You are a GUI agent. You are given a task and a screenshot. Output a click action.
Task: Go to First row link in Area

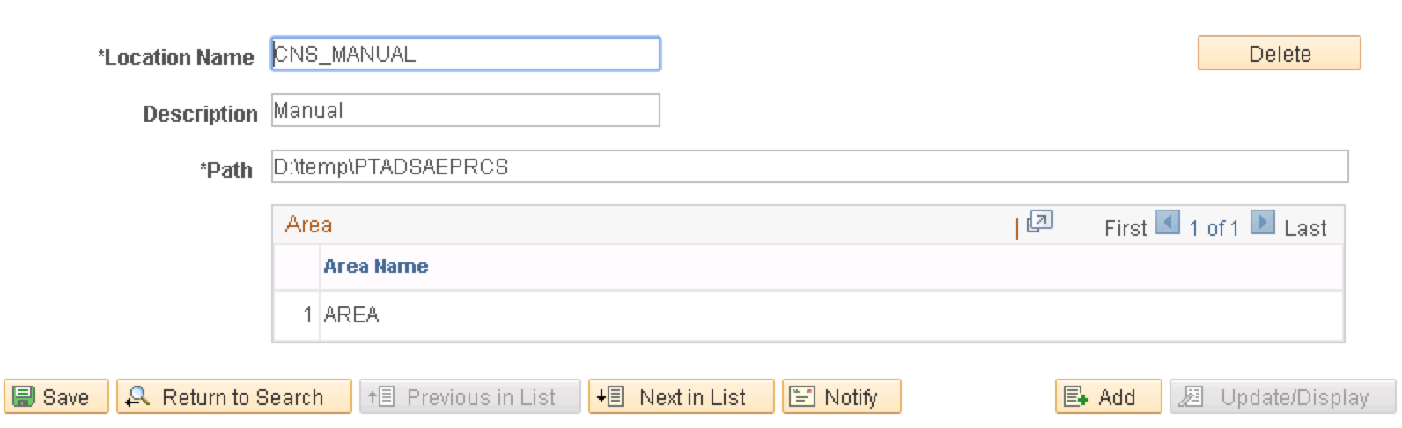(1125, 228)
